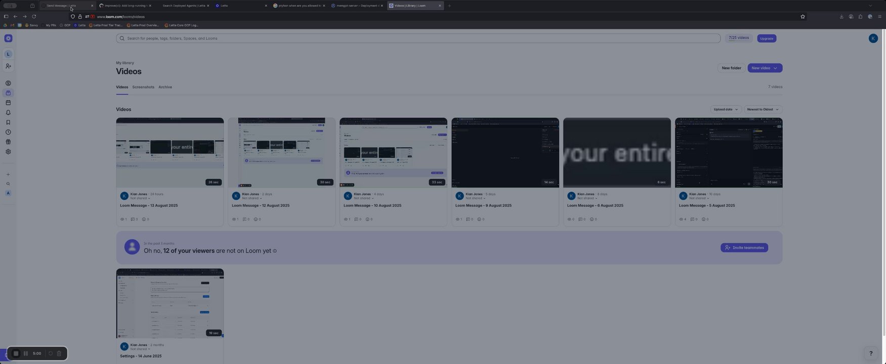Open the gift icon in the sidebar

[8, 142]
